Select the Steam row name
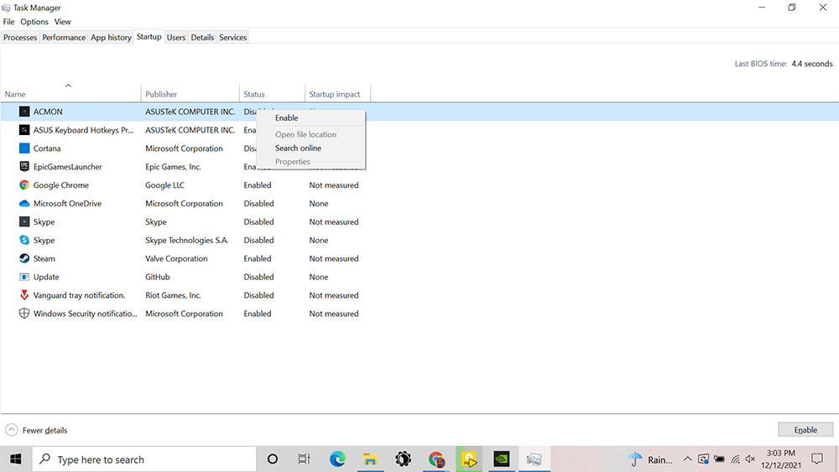Image resolution: width=839 pixels, height=472 pixels. click(x=44, y=259)
